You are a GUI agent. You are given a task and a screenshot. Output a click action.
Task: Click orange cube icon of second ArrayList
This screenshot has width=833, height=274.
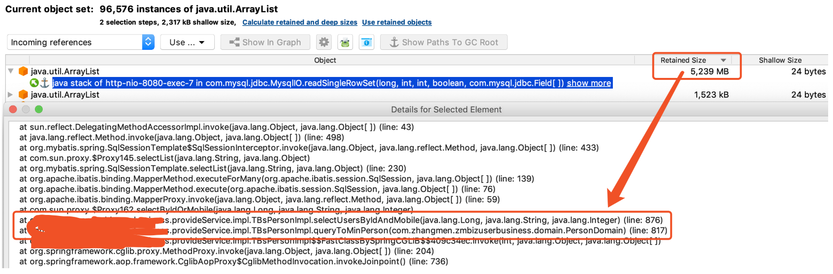tap(23, 95)
